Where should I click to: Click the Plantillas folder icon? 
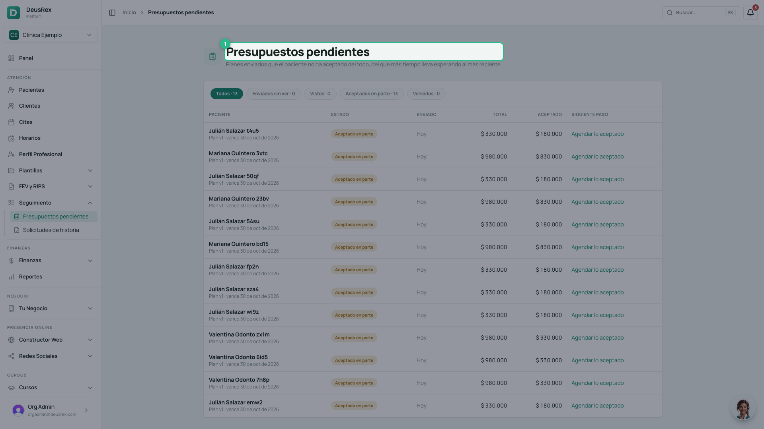click(11, 171)
